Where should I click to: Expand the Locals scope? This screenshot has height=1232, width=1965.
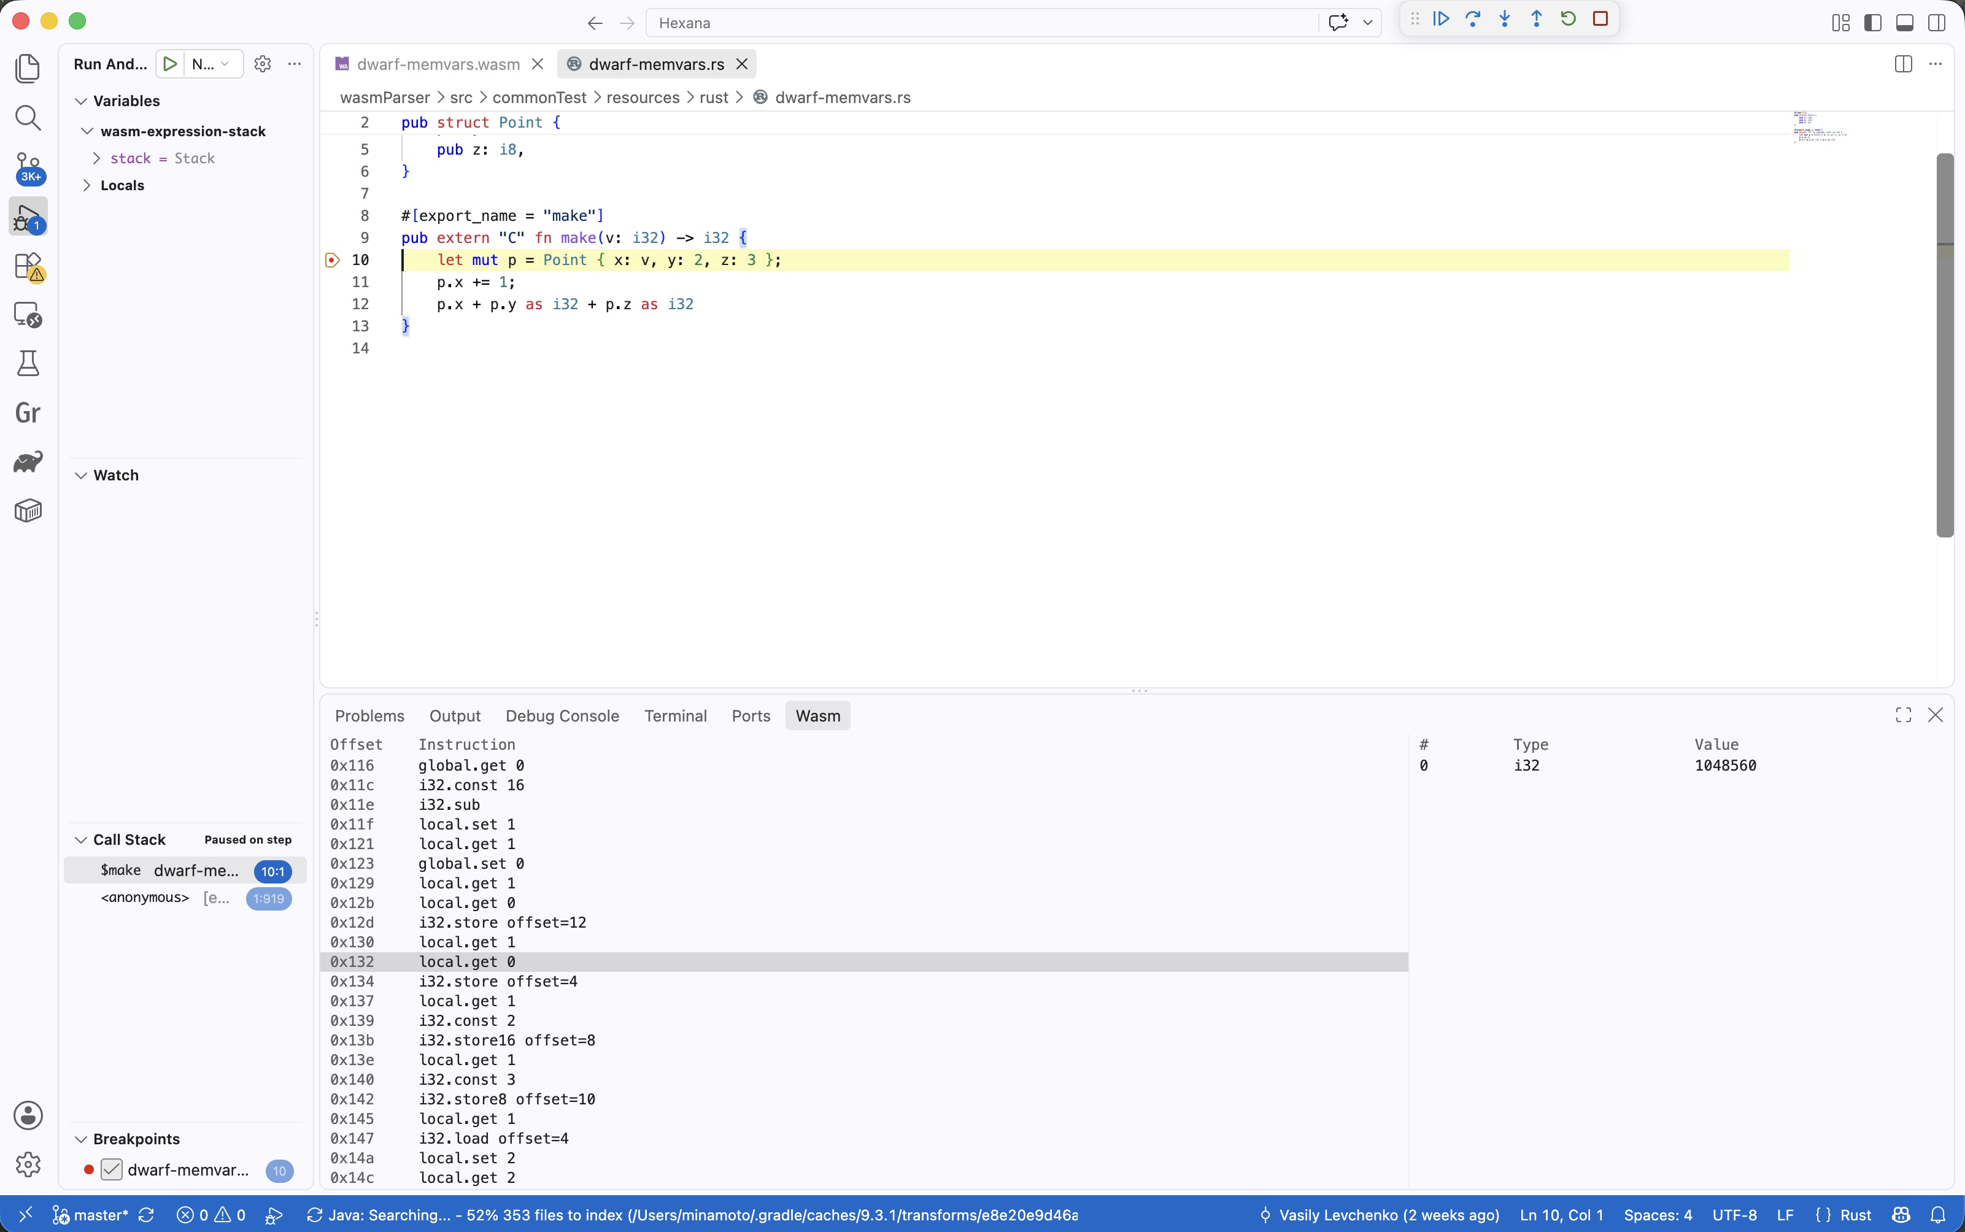point(87,186)
